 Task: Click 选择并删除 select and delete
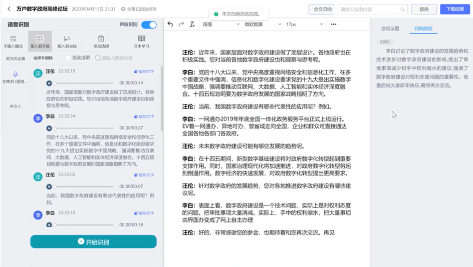43,58
